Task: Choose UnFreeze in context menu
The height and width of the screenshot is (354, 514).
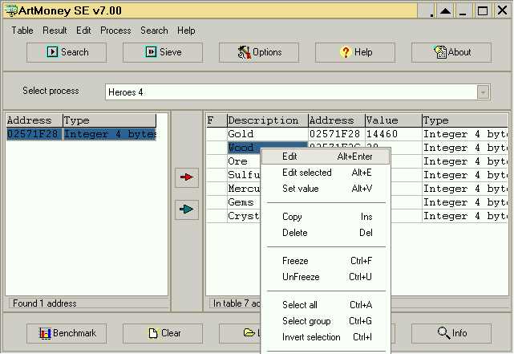Action: pos(326,277)
